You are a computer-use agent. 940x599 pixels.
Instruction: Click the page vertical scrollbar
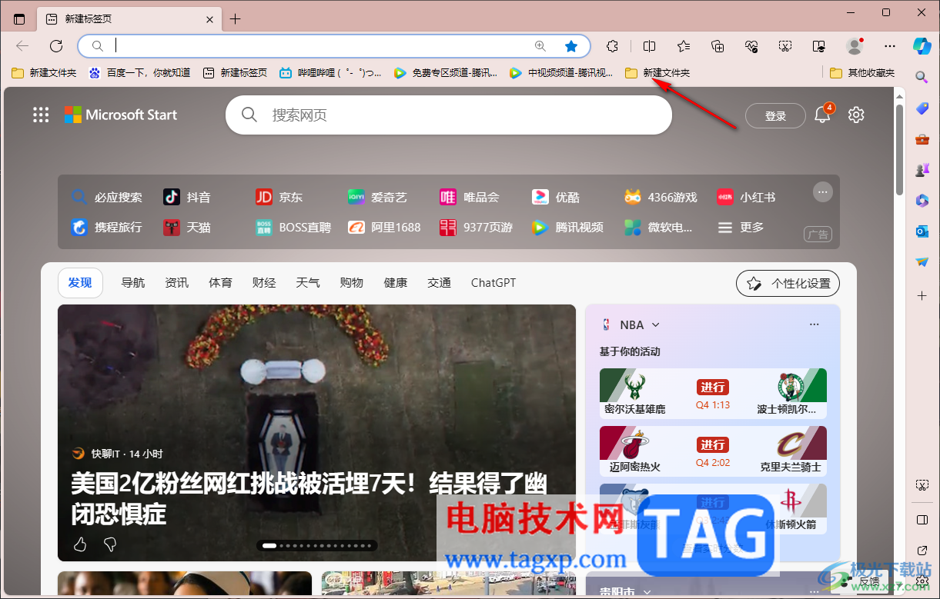click(x=899, y=151)
